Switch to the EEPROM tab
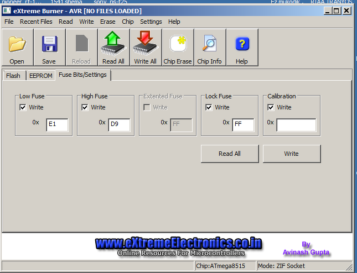 [x=41, y=76]
